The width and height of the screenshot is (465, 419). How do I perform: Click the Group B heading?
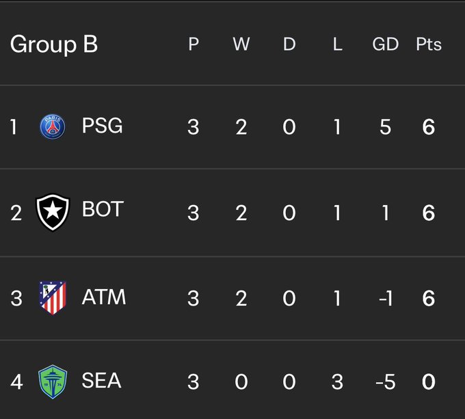(x=53, y=44)
